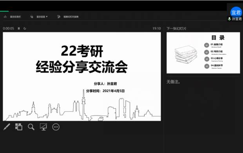Click the next slide 目录 thumbnail

203,53
